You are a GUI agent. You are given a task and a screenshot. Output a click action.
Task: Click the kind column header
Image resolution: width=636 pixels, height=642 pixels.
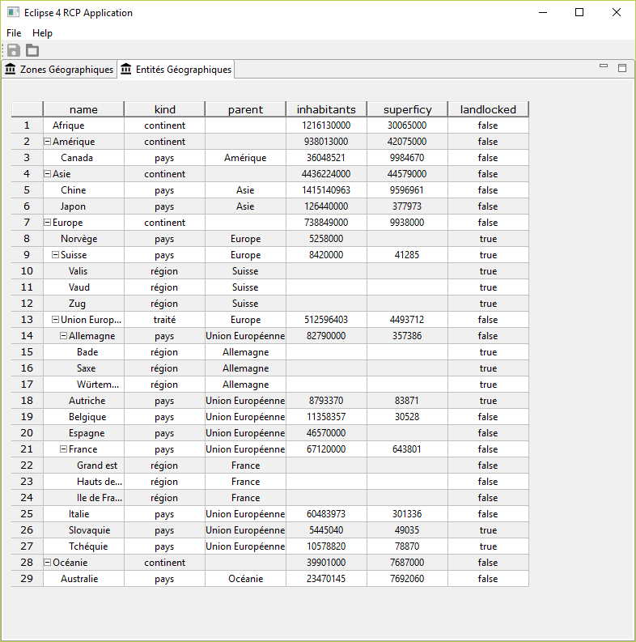point(164,109)
